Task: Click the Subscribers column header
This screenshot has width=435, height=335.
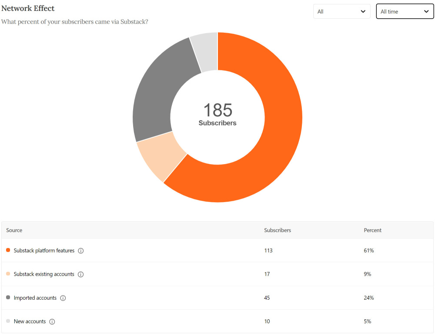Action: tap(278, 230)
